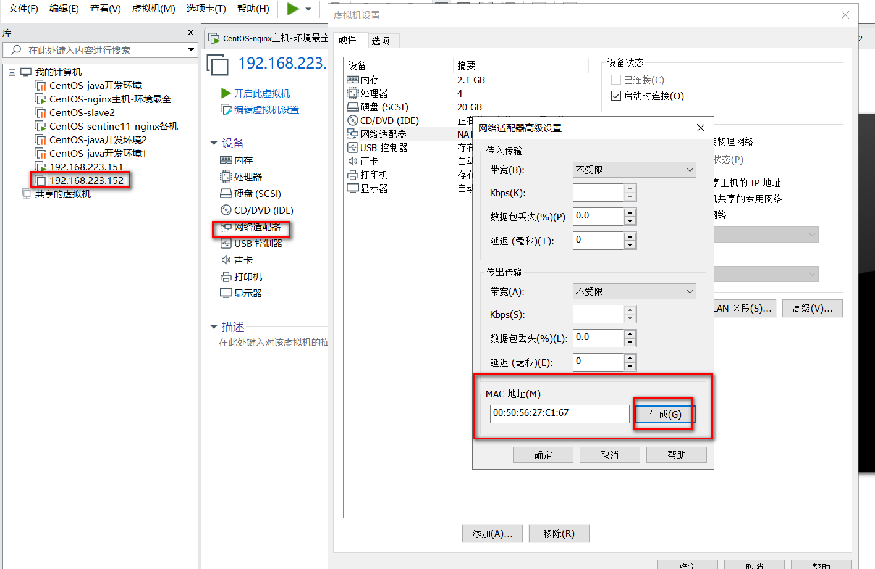
Task: Click the hard disk icon in VM summary devices
Action: click(x=226, y=193)
